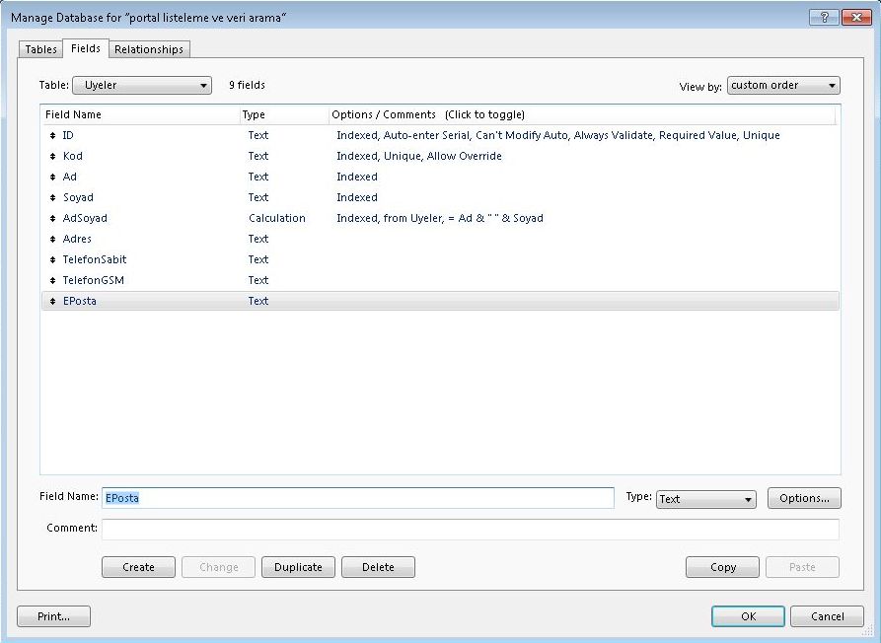Open the field Type dropdown set to Text
Screen dimensions: 881x643
tap(705, 499)
